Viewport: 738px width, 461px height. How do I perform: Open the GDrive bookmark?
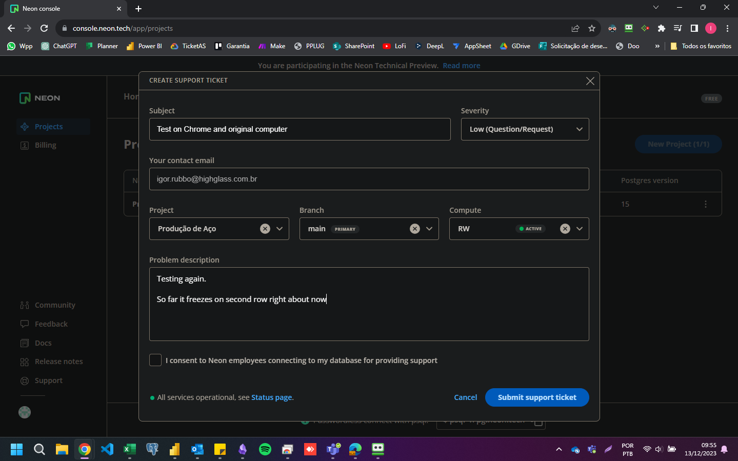[515, 46]
